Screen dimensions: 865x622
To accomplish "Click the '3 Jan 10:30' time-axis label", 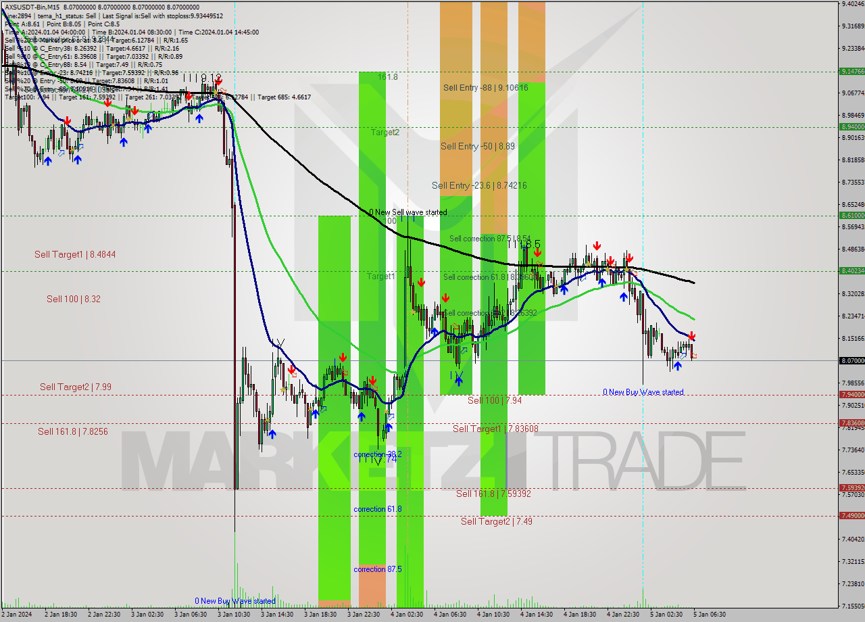I will 233,615.
